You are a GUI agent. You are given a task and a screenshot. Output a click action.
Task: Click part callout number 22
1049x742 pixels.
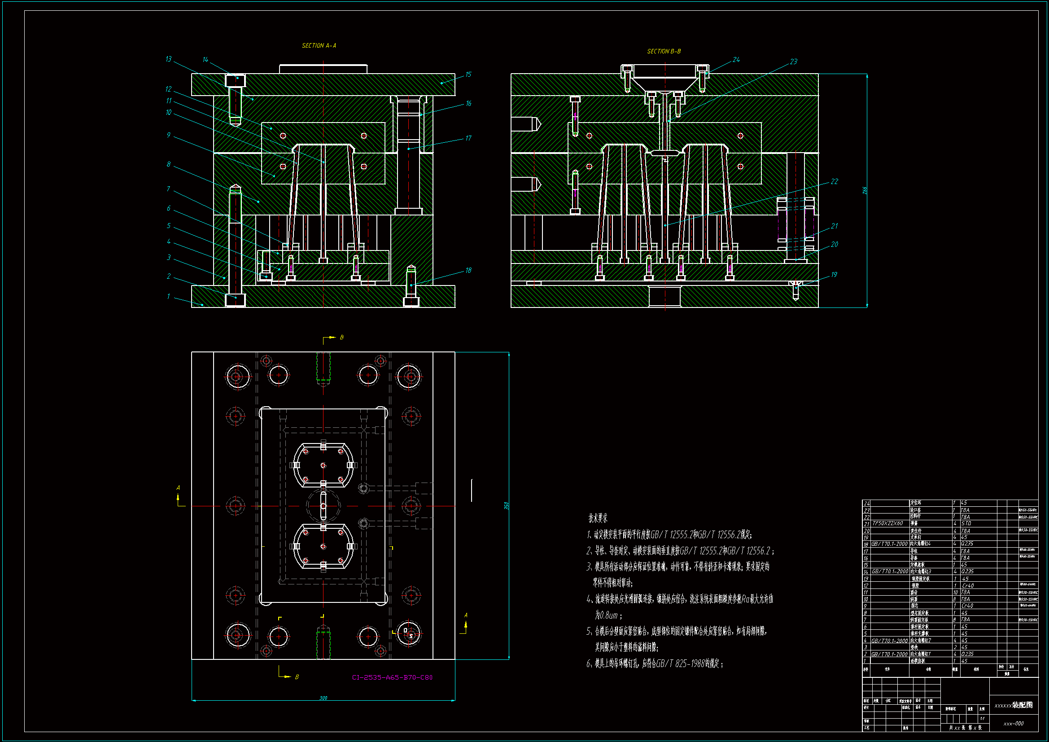pyautogui.click(x=834, y=182)
